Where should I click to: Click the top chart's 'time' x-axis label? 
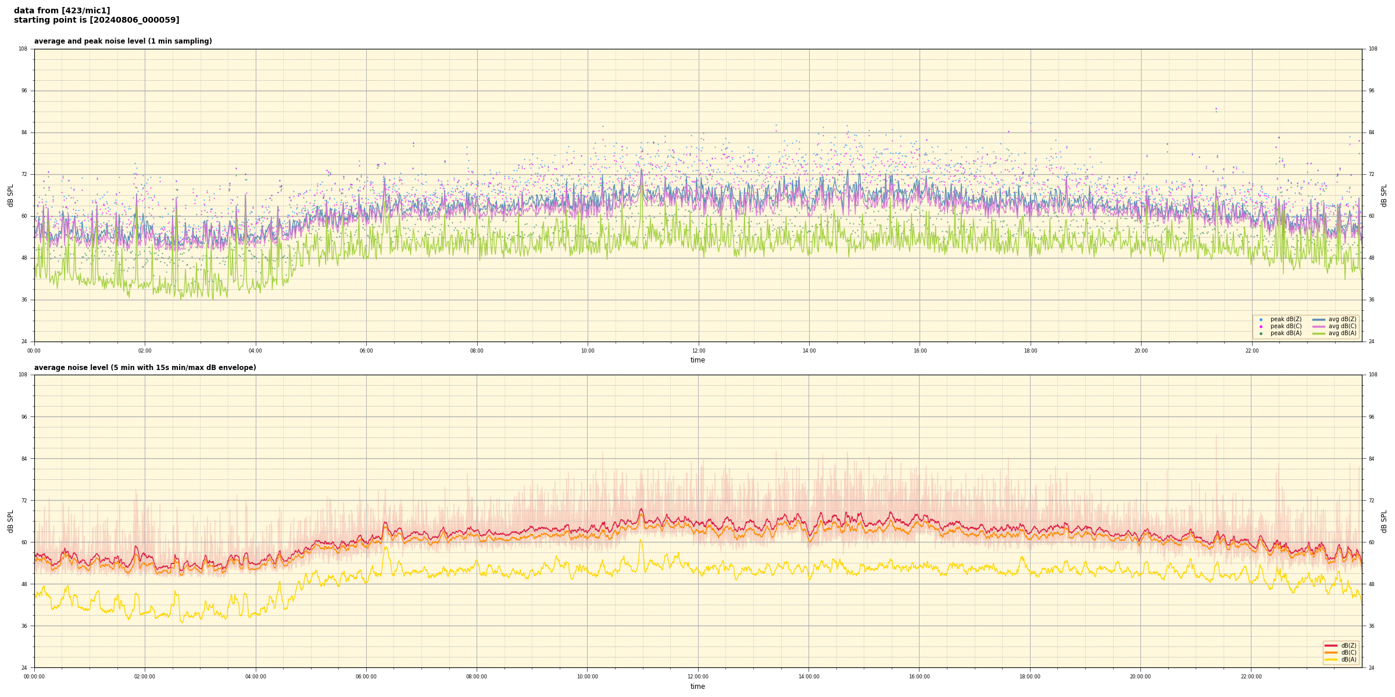pos(697,360)
